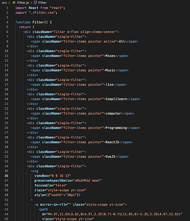
Task: Click the Filter symbol cube icon
Action: [35, 3]
